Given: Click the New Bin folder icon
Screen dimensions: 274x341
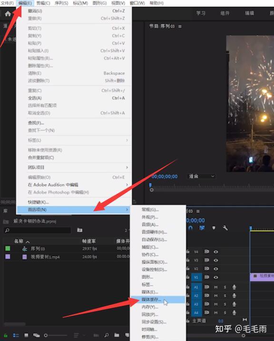Looking at the screenshot, I should (x=117, y=335).
